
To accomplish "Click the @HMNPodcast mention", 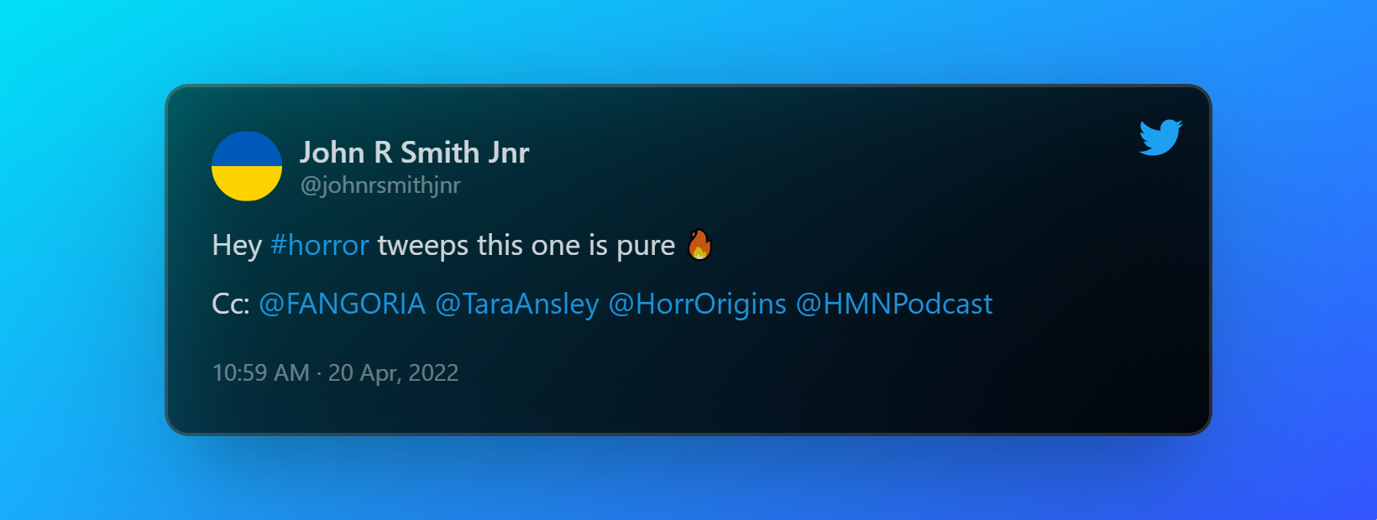I will (x=894, y=304).
